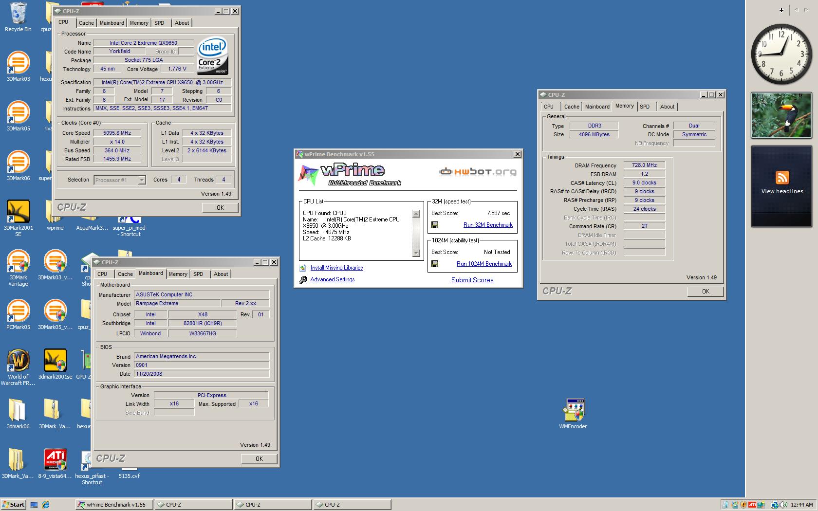Select the 3dmark2001se desktop icon

55,365
